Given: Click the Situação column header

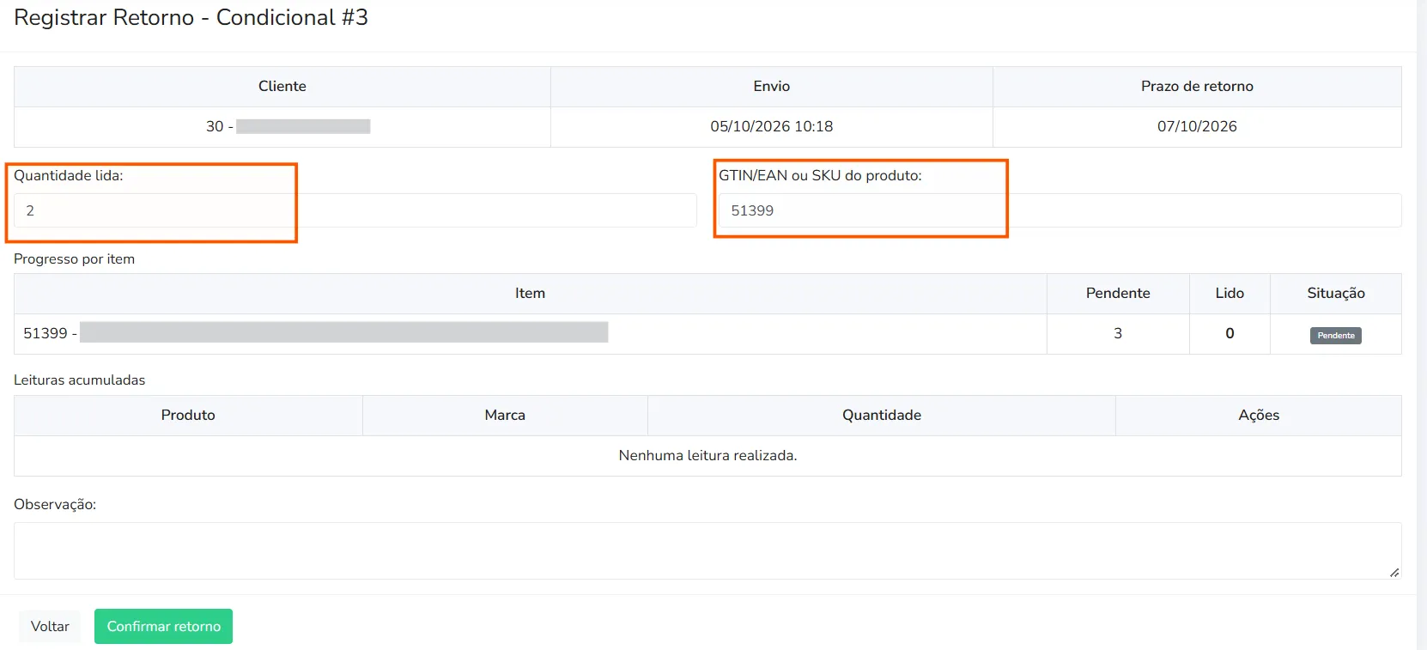Looking at the screenshot, I should (x=1336, y=293).
